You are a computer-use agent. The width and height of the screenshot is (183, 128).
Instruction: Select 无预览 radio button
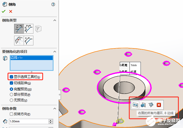click(x=11, y=100)
